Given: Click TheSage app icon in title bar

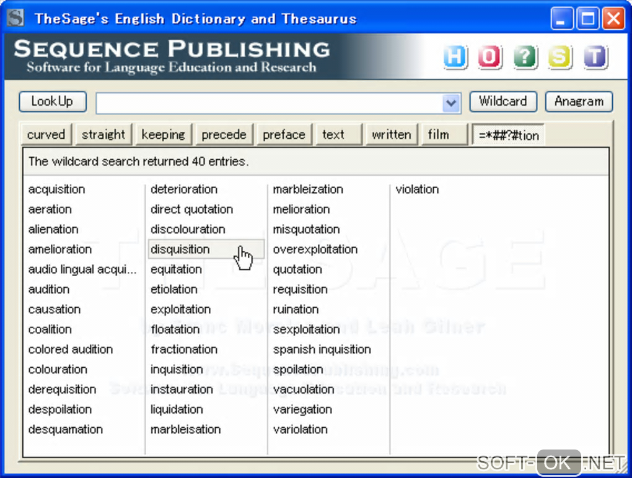Looking at the screenshot, I should (x=15, y=18).
